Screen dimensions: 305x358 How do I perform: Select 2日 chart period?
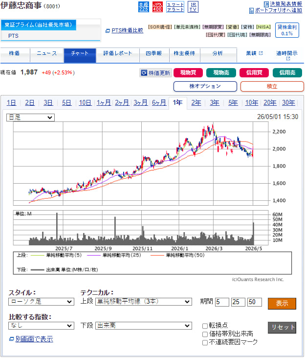[30, 103]
